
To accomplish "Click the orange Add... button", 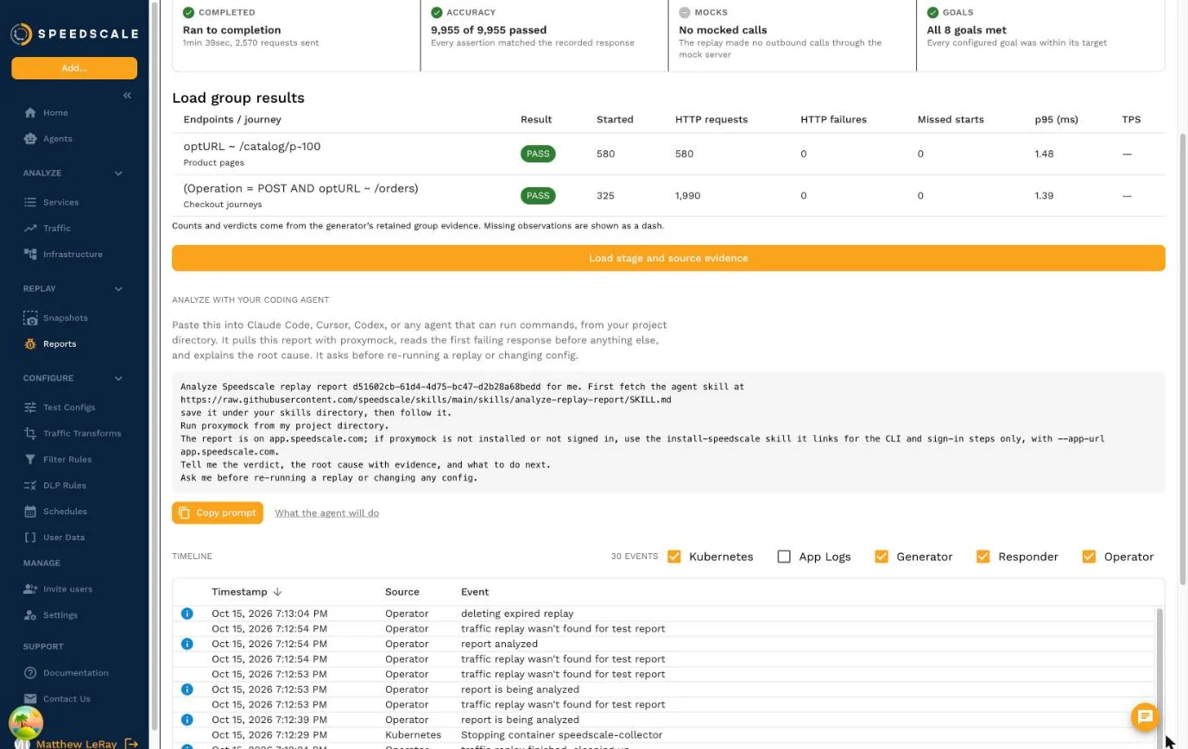I will 74,68.
